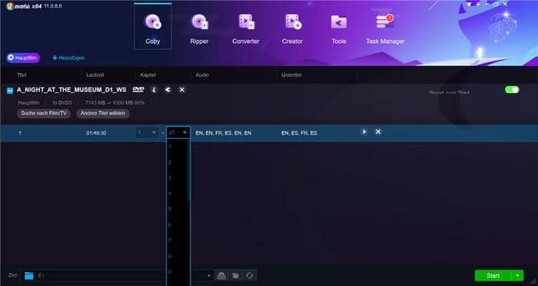Delete title 1 row with X icon
The height and width of the screenshot is (286, 538).
(x=378, y=131)
